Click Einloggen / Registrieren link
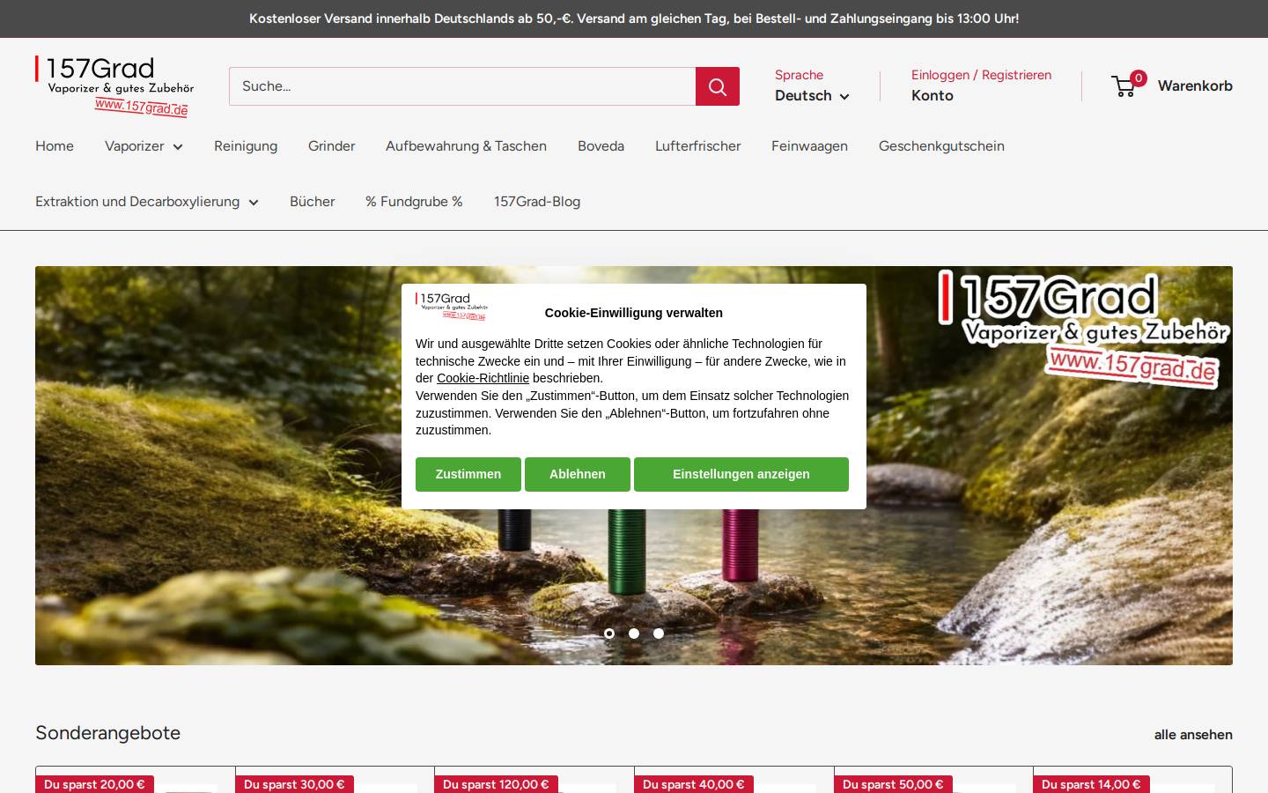This screenshot has height=793, width=1268. click(981, 75)
